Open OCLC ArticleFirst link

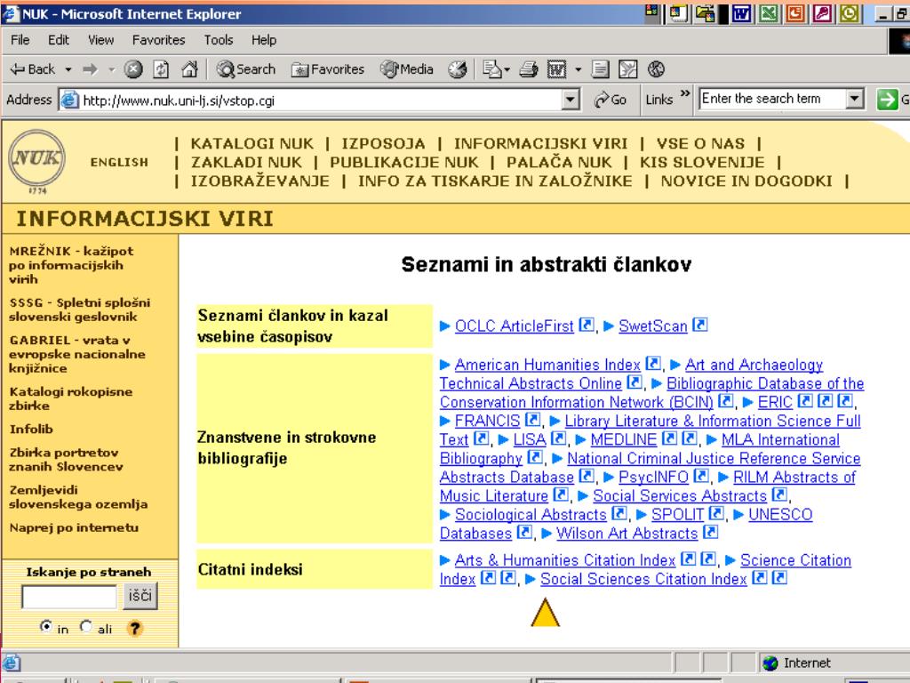(515, 325)
